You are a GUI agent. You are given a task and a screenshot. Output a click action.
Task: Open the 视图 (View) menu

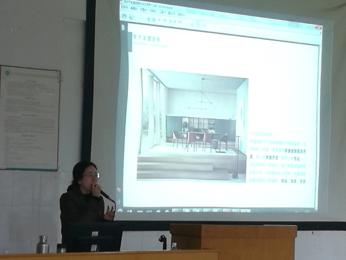142,10
